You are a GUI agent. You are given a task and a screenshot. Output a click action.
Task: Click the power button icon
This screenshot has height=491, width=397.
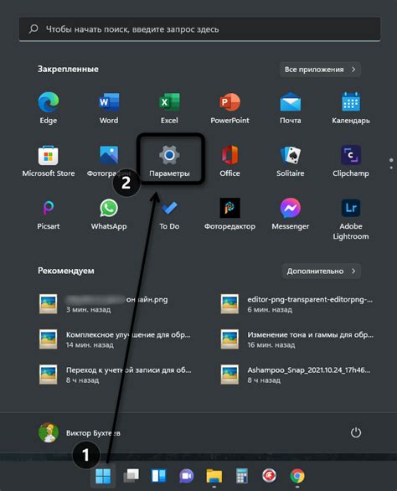(356, 432)
